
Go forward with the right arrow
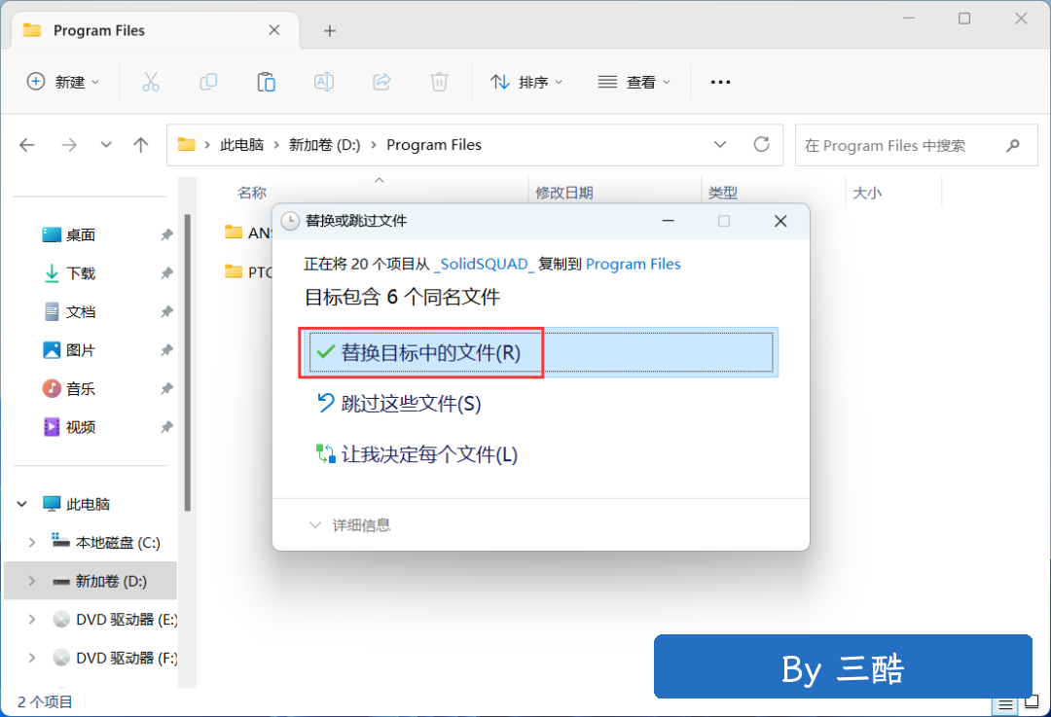69,145
